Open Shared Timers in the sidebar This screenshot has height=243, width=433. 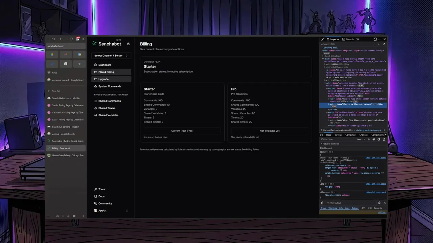pos(111,108)
